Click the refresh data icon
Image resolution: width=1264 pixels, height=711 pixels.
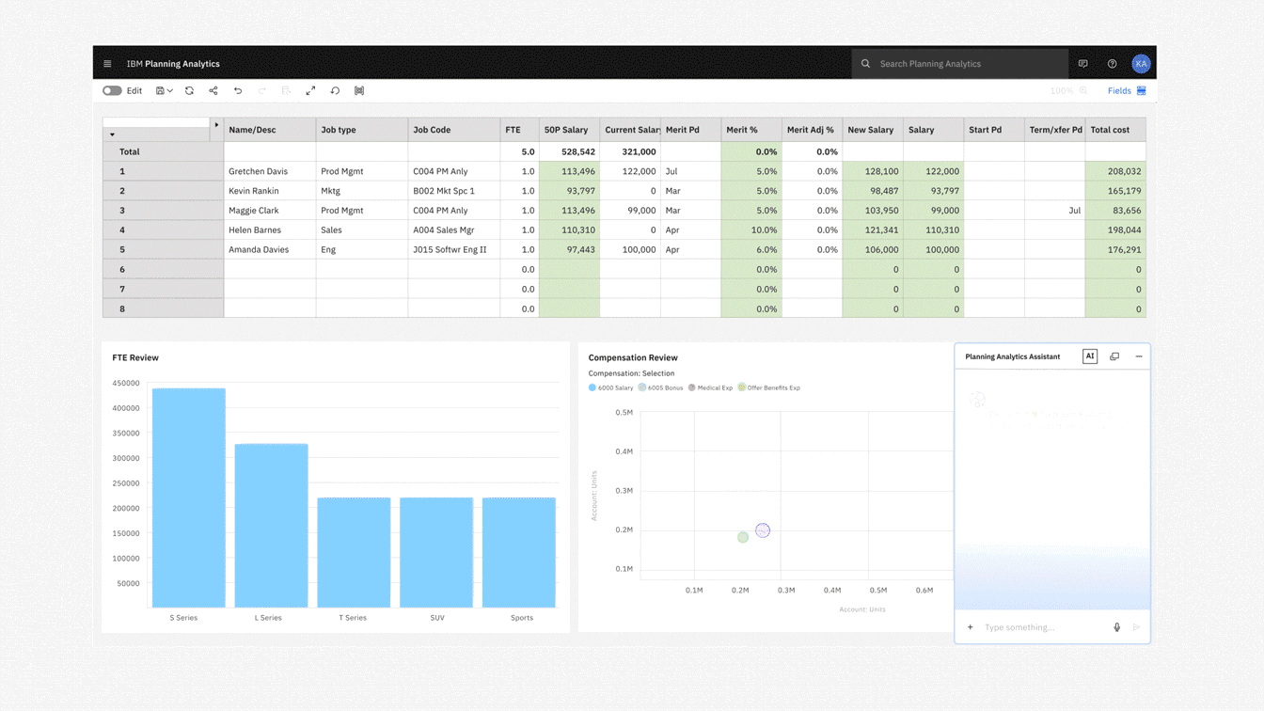click(189, 91)
